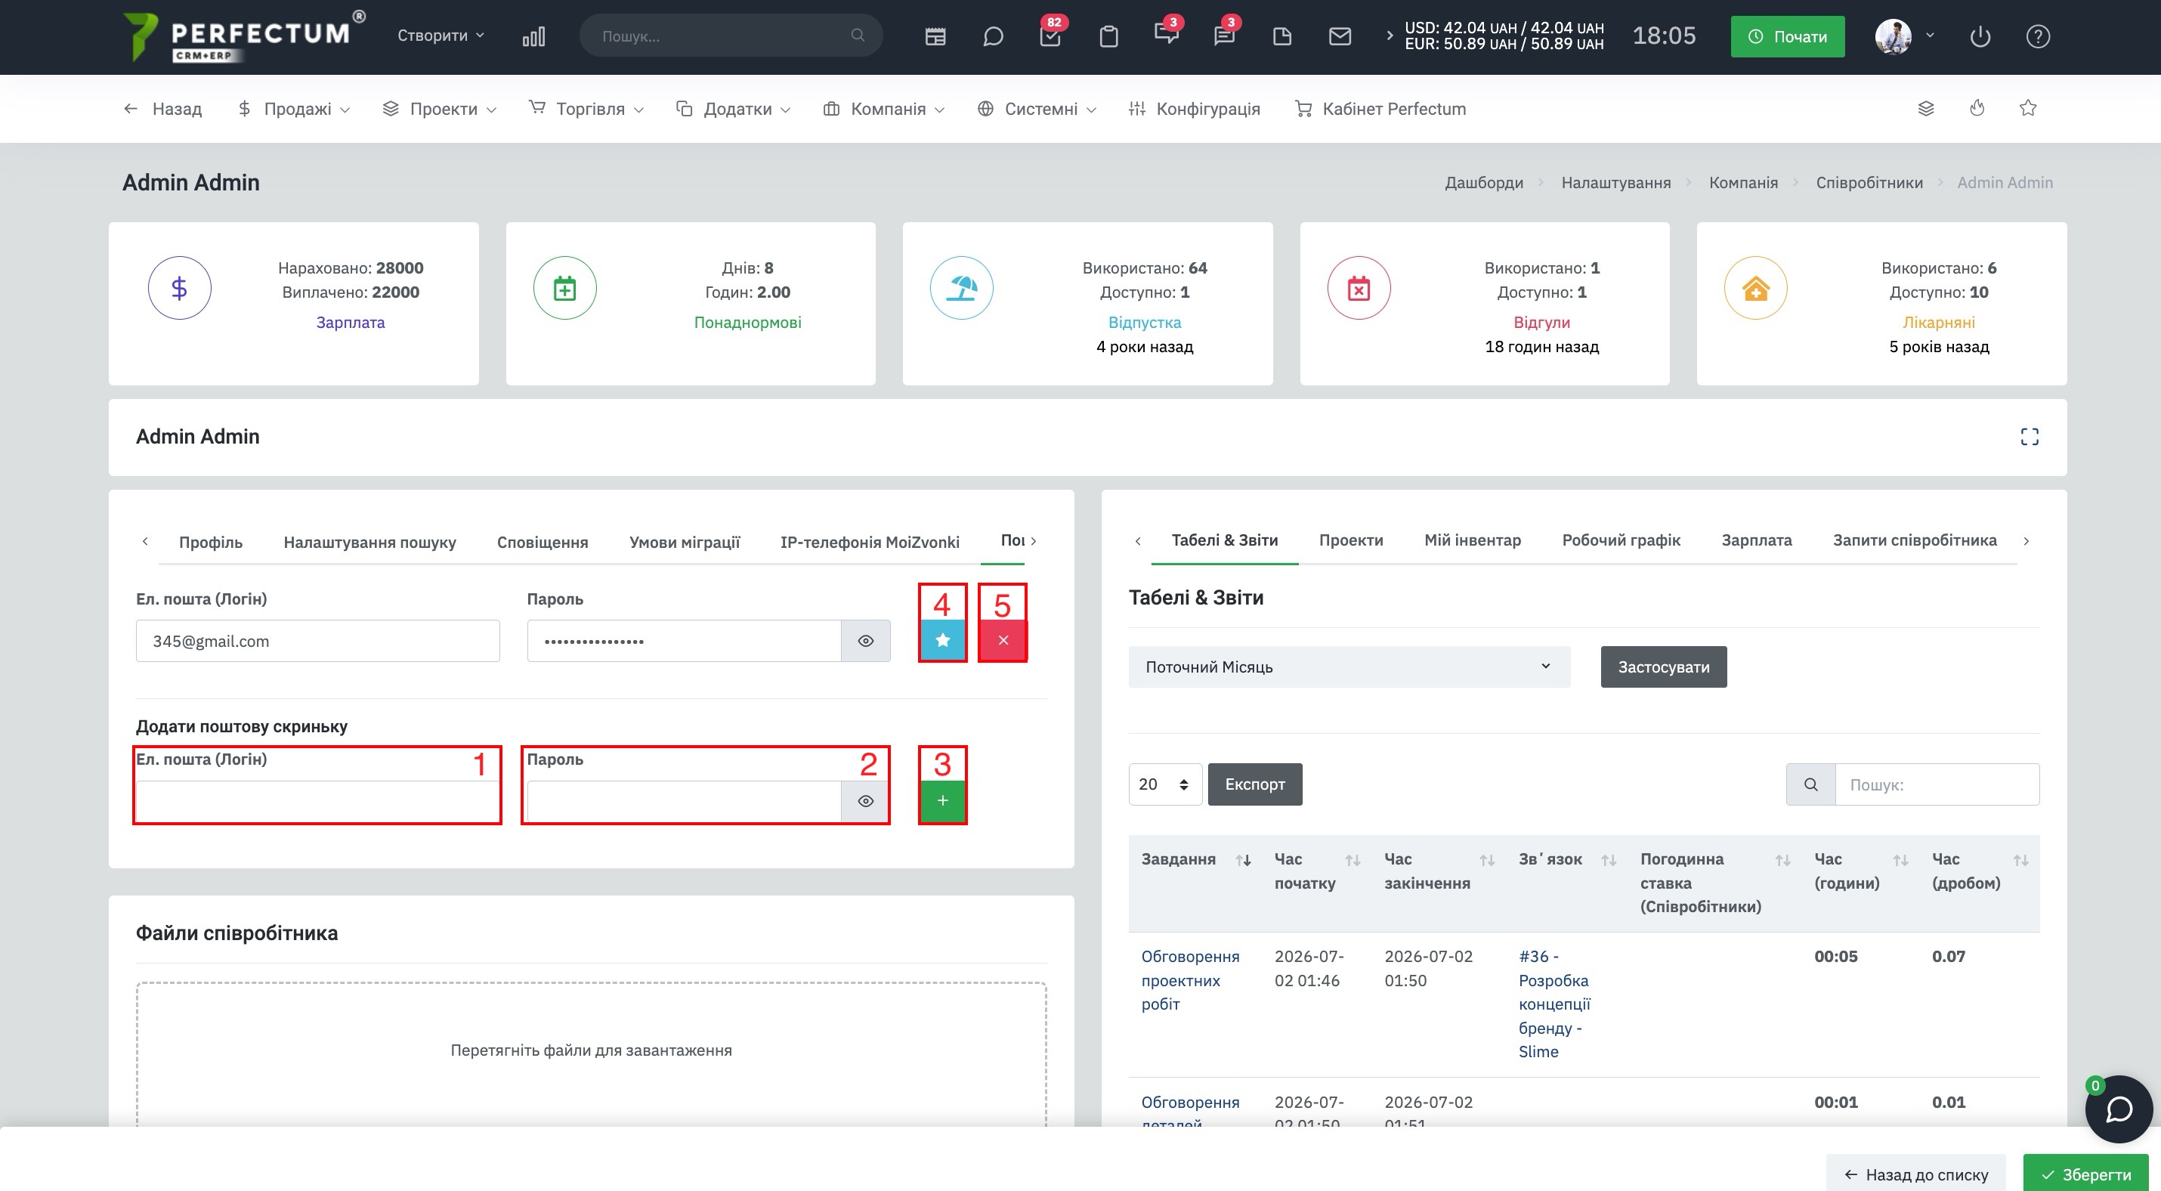Screen dimensions: 2161x1191
Task: Click the power logout icon
Action: pos(1980,36)
